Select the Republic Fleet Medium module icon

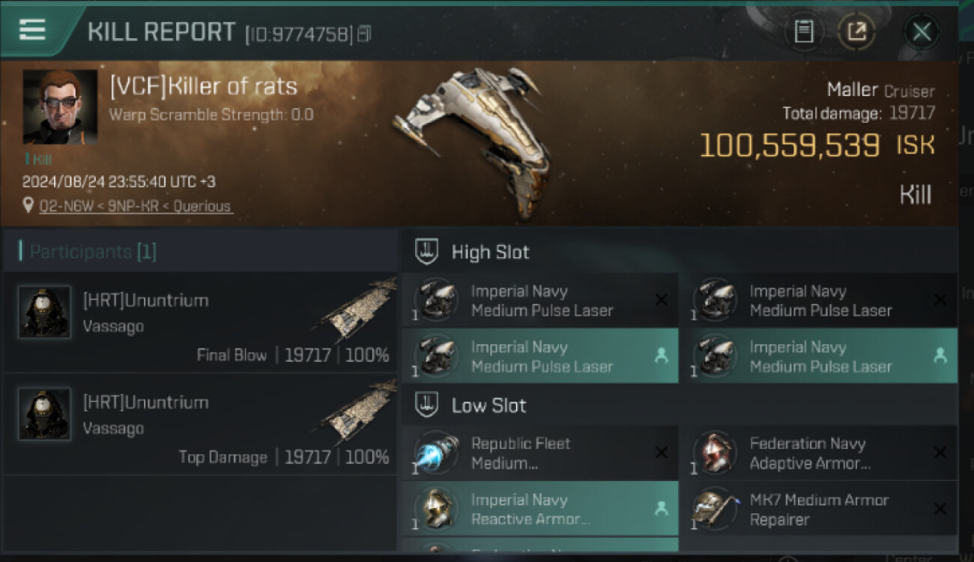point(436,453)
